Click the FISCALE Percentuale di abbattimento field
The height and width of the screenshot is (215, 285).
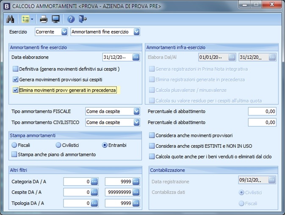(x=262, y=112)
